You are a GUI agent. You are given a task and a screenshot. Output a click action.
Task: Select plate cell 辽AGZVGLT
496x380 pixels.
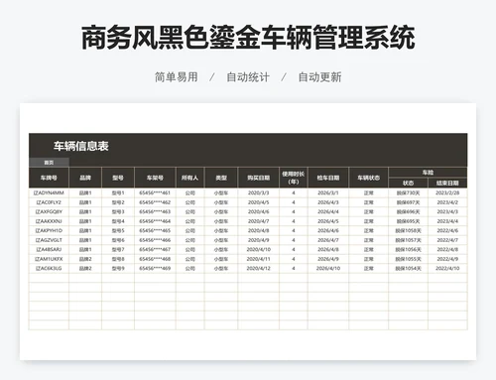click(49, 240)
